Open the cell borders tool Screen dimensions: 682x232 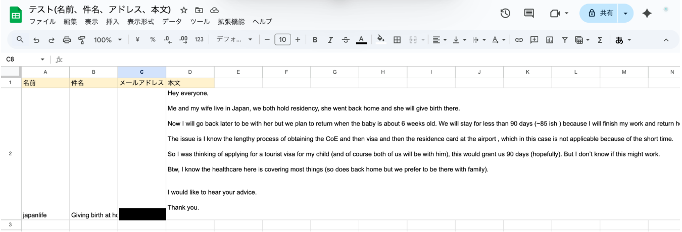coord(397,40)
